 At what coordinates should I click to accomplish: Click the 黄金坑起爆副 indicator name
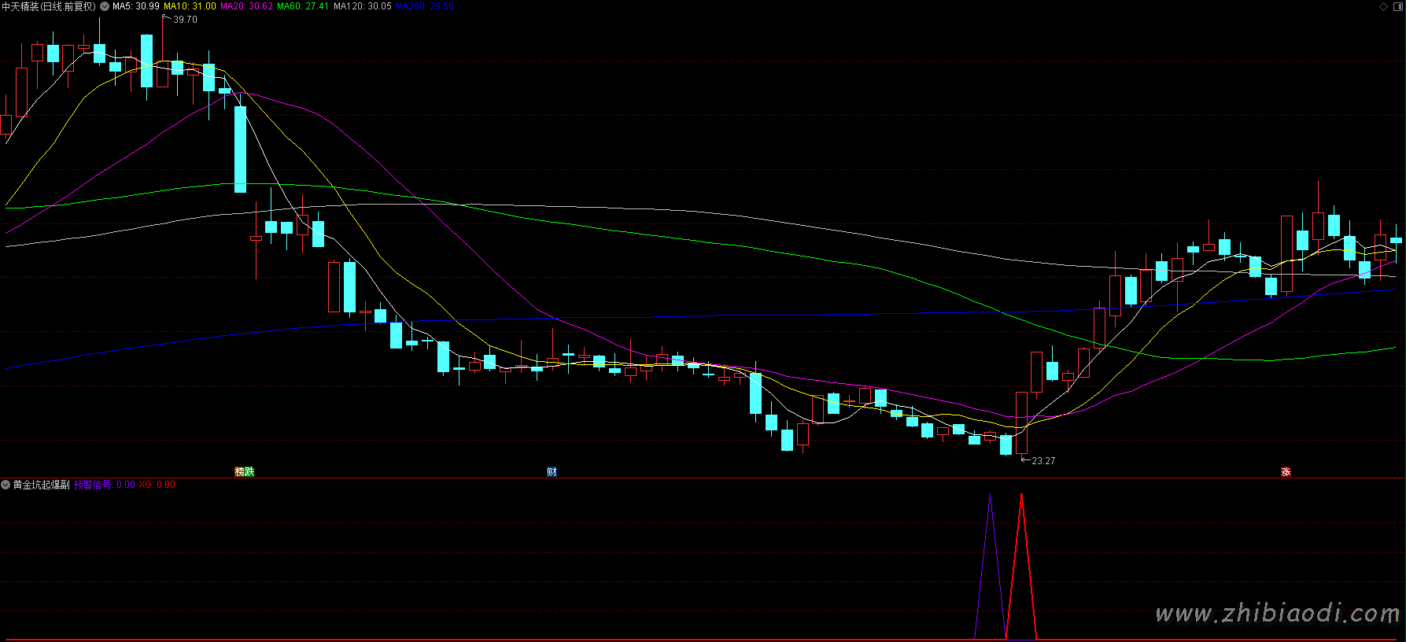pyautogui.click(x=41, y=485)
